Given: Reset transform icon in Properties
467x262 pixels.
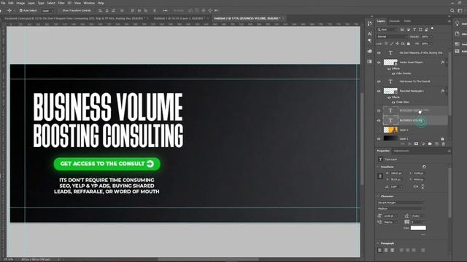Looking at the screenshot, I should [x=424, y=167].
